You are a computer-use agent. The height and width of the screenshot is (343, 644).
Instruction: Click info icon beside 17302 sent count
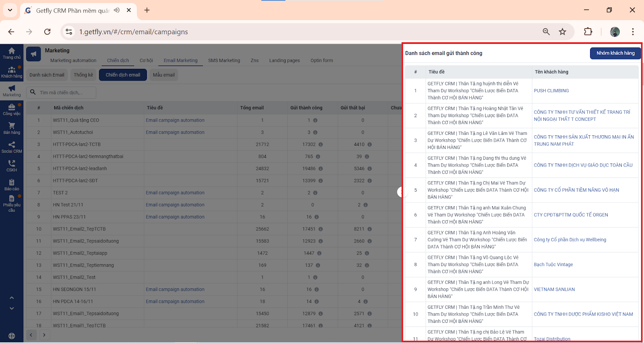(321, 145)
